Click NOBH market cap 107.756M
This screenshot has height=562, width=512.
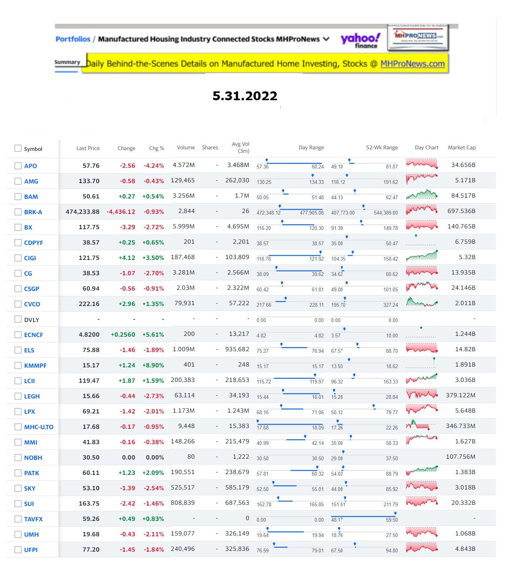tap(461, 456)
